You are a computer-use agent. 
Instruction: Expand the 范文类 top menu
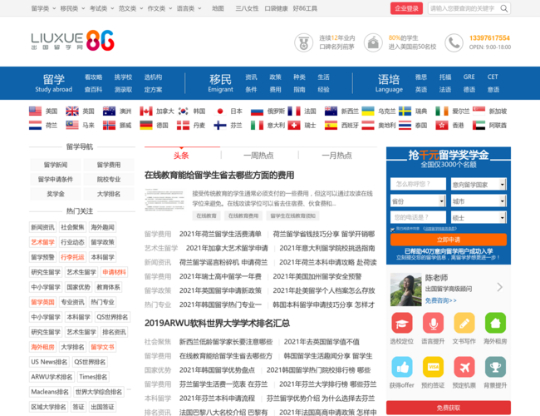coord(131,8)
